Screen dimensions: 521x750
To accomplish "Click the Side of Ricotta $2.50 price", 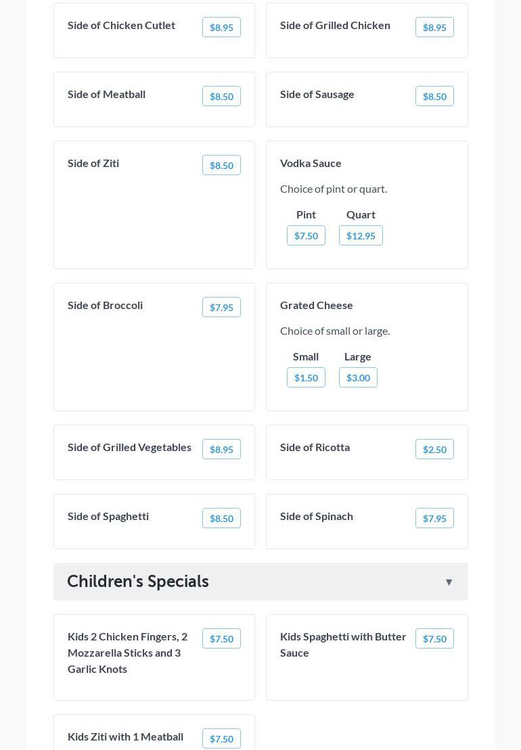I will (x=434, y=450).
